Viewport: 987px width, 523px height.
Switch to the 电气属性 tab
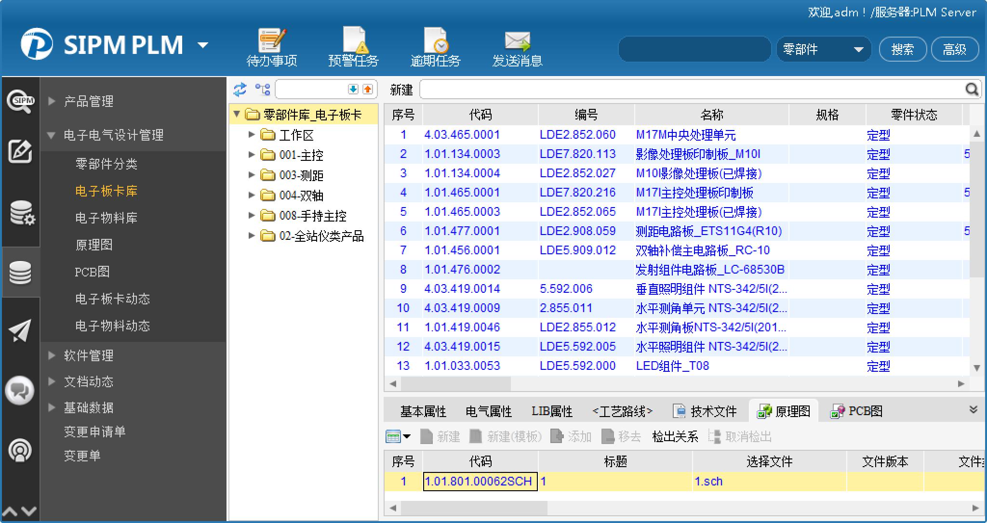click(x=488, y=411)
